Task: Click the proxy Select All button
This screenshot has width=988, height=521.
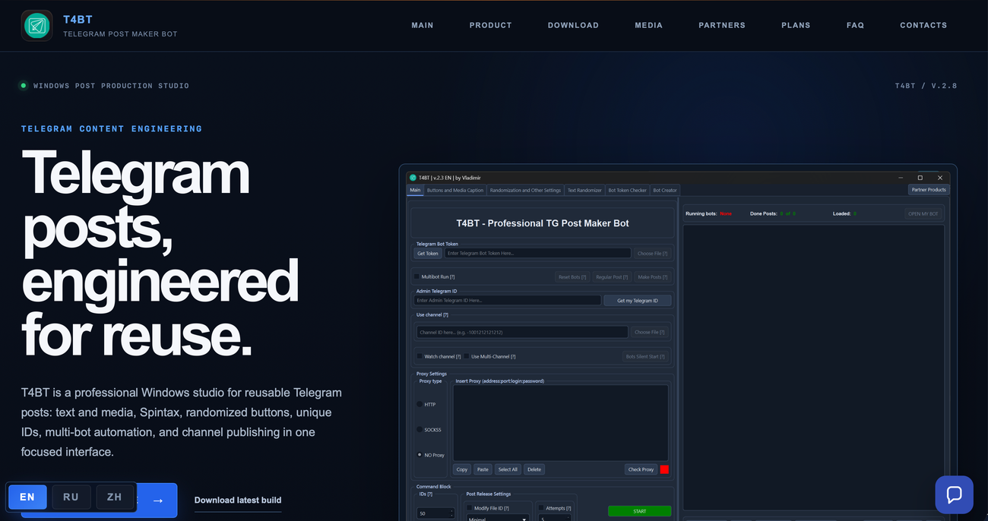Action: click(x=508, y=469)
